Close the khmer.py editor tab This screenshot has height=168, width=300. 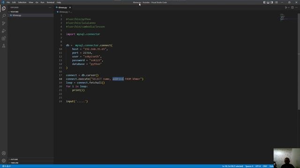pos(70,7)
